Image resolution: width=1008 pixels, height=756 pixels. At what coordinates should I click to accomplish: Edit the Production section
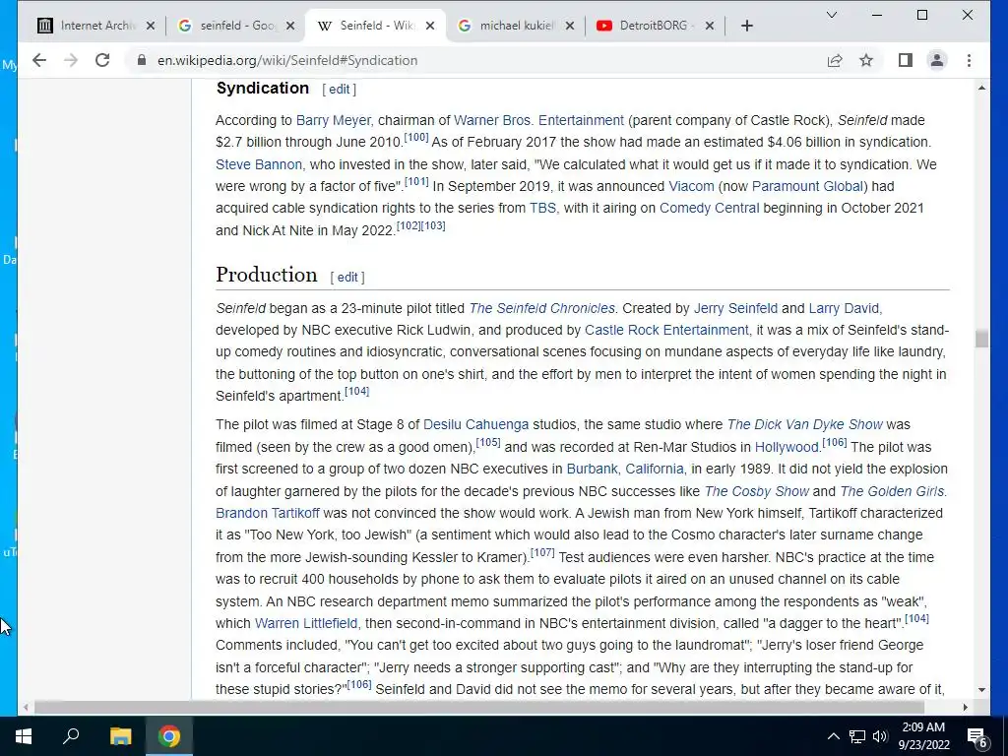pos(347,277)
